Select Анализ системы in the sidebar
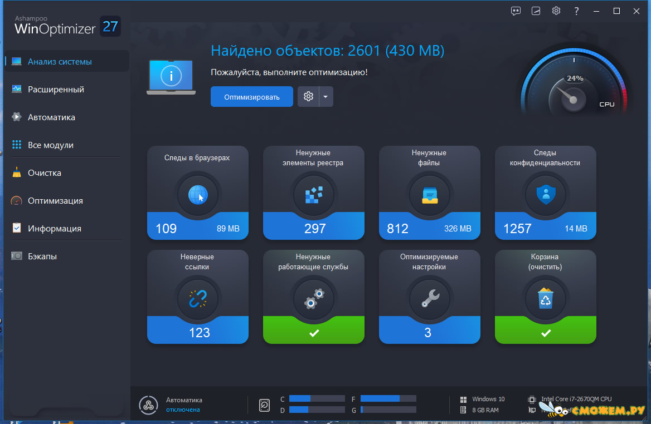651x424 pixels. [x=67, y=61]
